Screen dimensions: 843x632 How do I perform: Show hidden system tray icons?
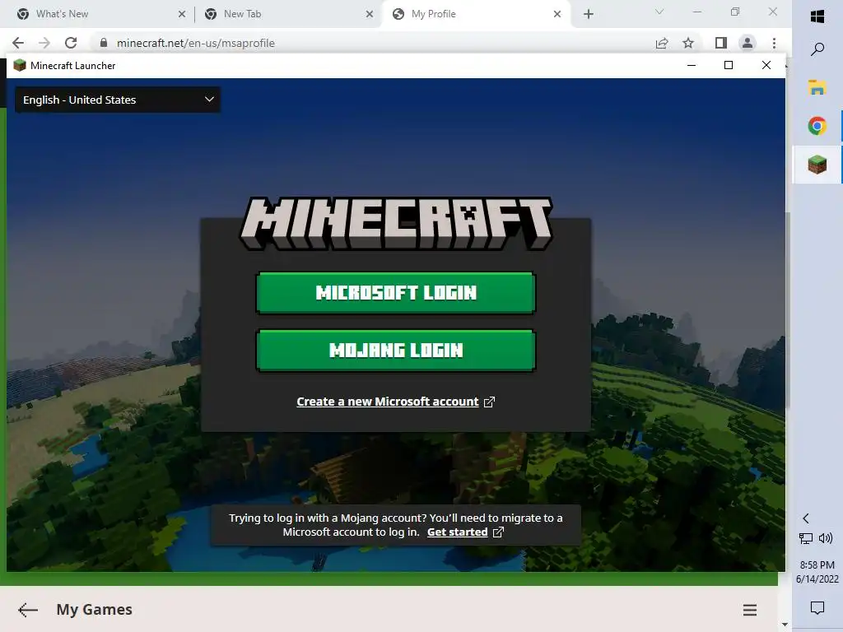[805, 518]
